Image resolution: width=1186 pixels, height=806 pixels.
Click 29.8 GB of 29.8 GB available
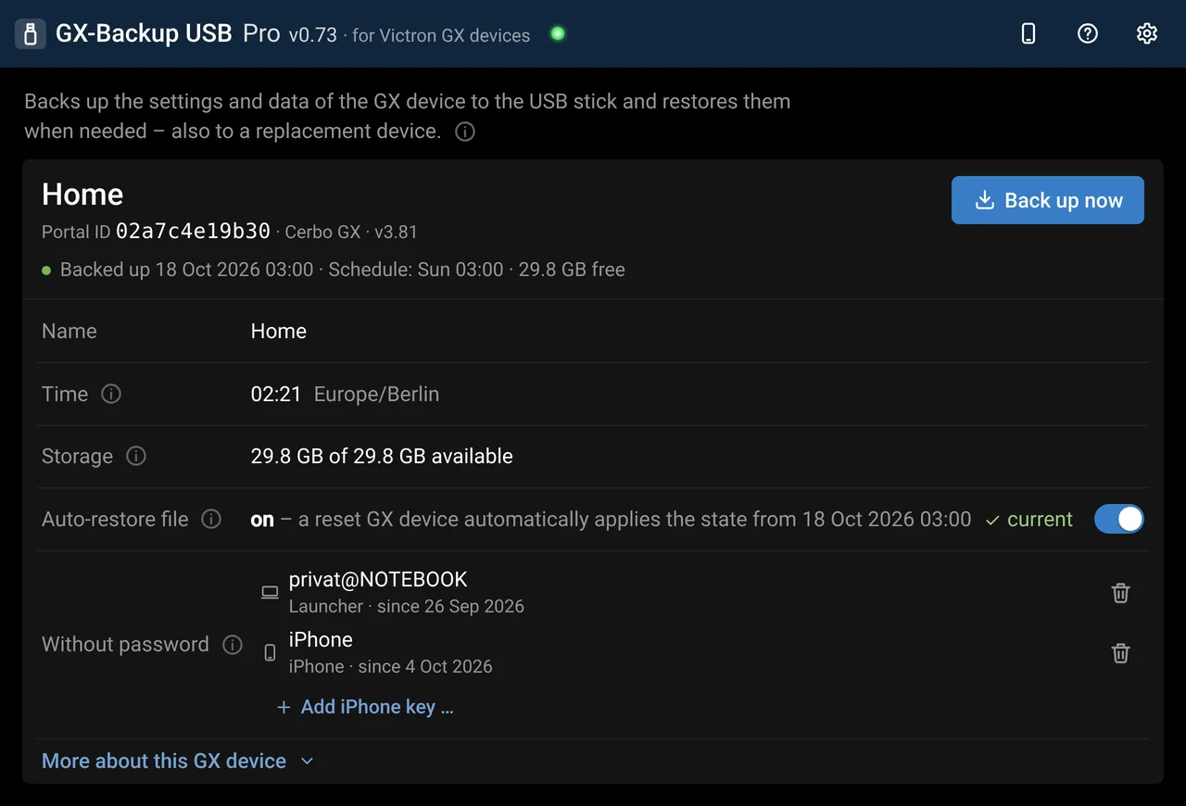coord(382,456)
